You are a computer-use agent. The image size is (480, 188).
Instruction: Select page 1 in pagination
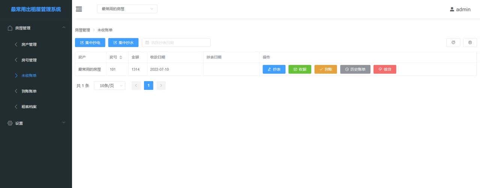click(148, 86)
